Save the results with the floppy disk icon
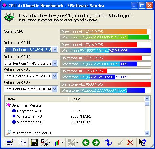The width and height of the screenshot is (155, 149). coord(34,142)
